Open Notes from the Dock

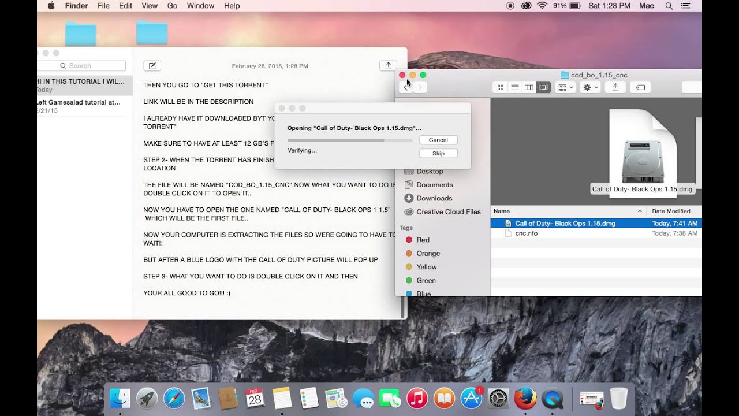point(282,398)
